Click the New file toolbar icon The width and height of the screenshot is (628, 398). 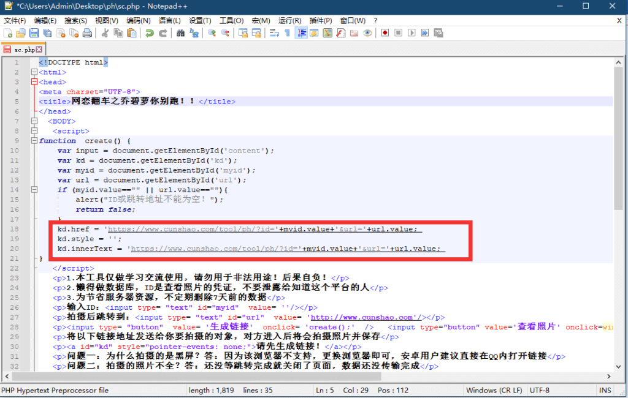(8, 33)
